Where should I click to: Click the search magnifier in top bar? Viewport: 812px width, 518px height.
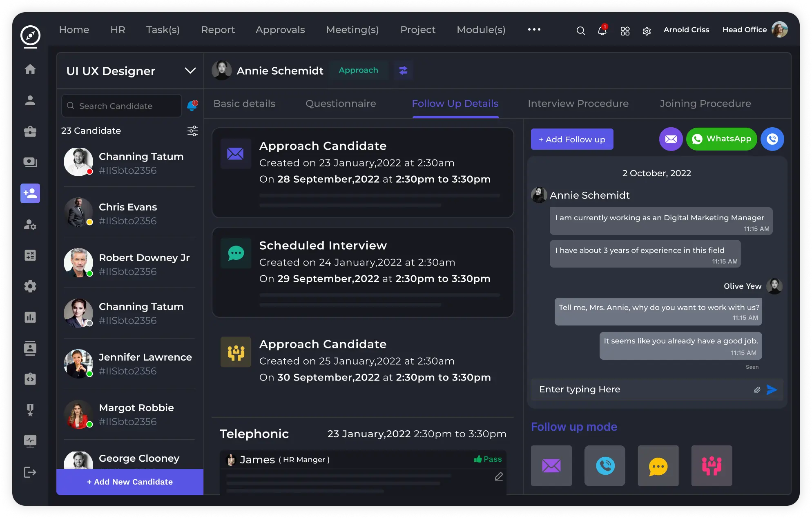pos(580,31)
